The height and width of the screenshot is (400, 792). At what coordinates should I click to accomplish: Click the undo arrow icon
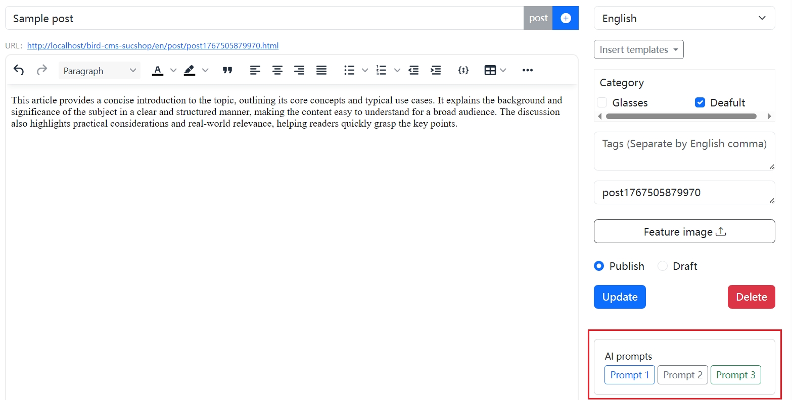(x=19, y=70)
